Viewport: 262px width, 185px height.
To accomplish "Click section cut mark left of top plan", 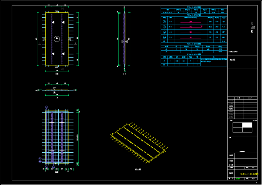I will coord(40,43).
